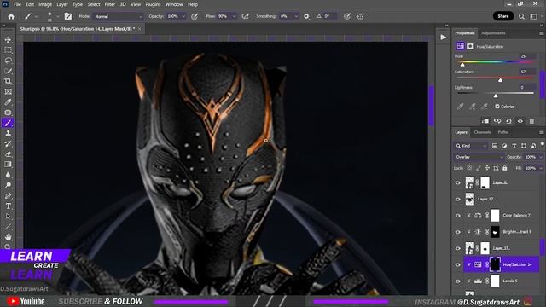Filter layers by adjustment layers icon
This screenshot has height=307, width=546.
click(504, 146)
